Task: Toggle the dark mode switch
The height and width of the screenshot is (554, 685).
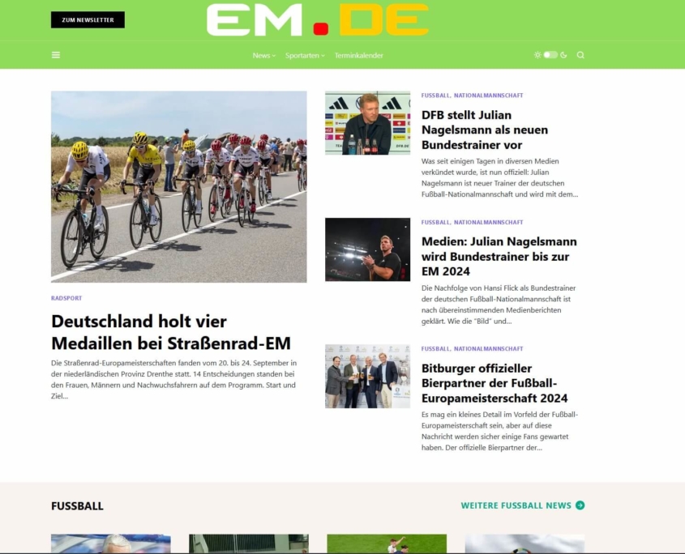Action: pyautogui.click(x=550, y=55)
